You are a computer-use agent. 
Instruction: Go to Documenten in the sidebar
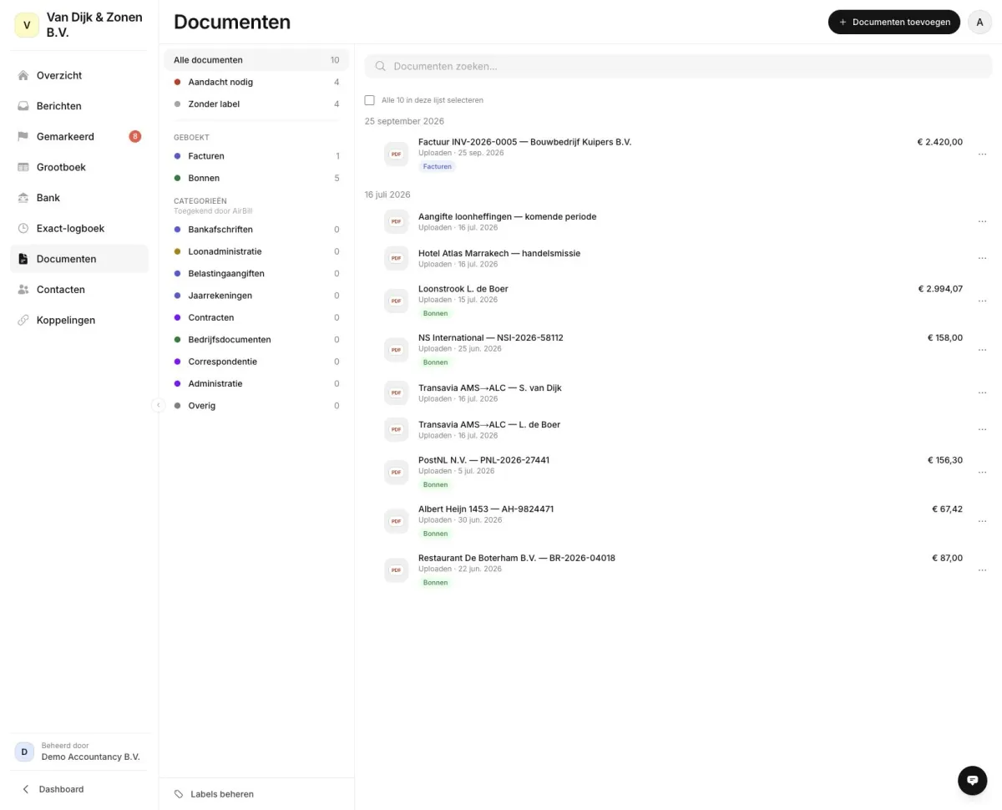pos(79,259)
